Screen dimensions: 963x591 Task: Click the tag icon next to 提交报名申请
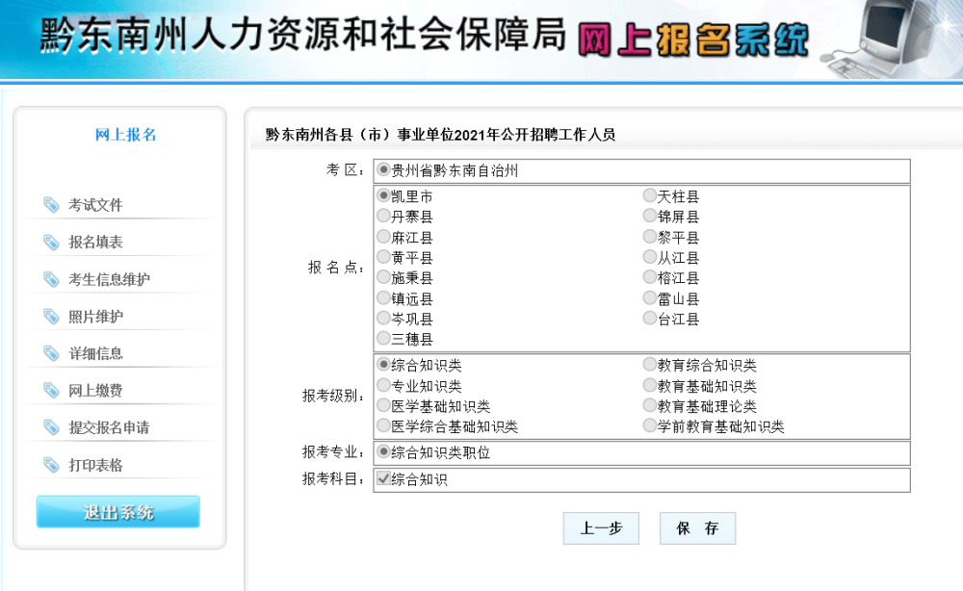tap(51, 427)
